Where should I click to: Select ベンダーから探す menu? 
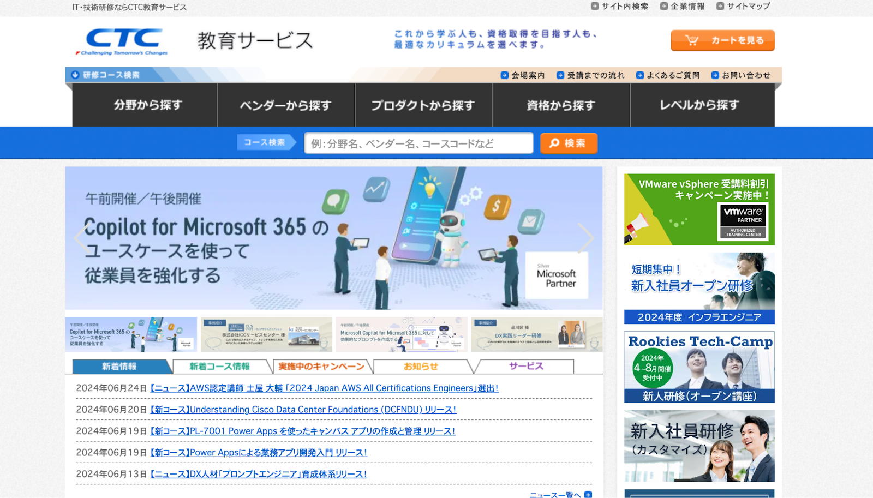point(286,105)
